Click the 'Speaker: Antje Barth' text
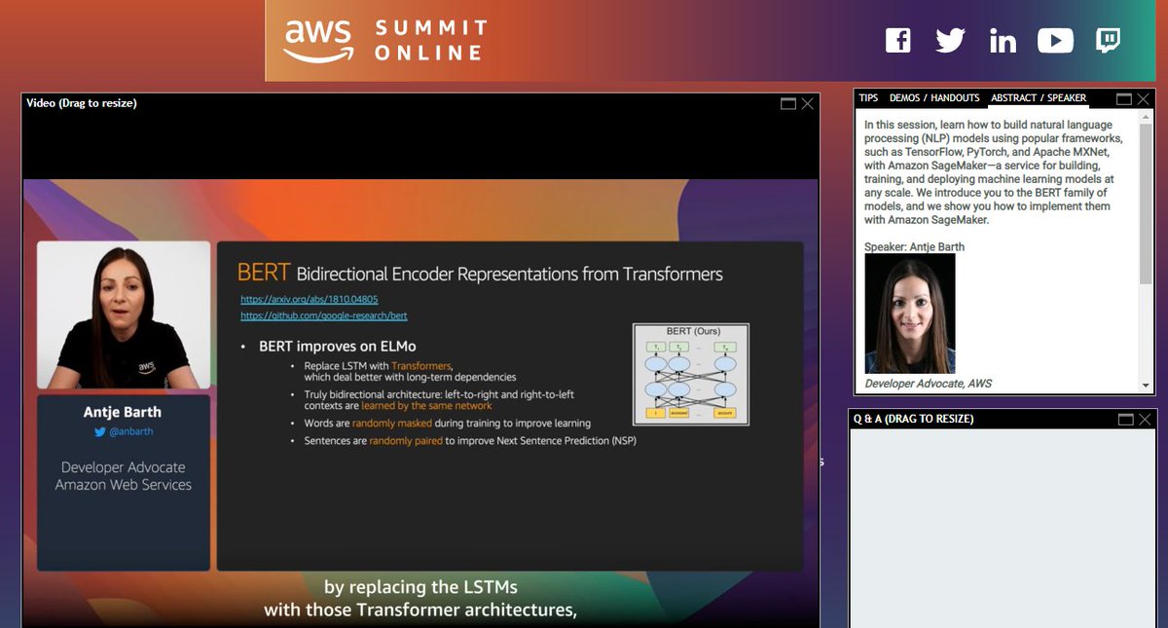1168x628 pixels. click(x=915, y=247)
